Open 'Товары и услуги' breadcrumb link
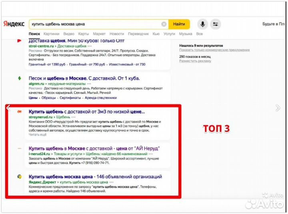288x214 pixels. point(68,154)
